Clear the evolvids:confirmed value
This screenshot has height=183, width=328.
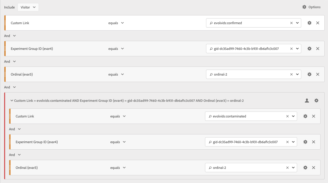(x=291, y=23)
